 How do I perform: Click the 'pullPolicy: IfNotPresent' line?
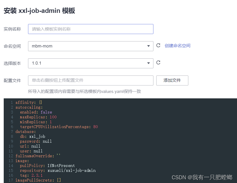[47, 166]
